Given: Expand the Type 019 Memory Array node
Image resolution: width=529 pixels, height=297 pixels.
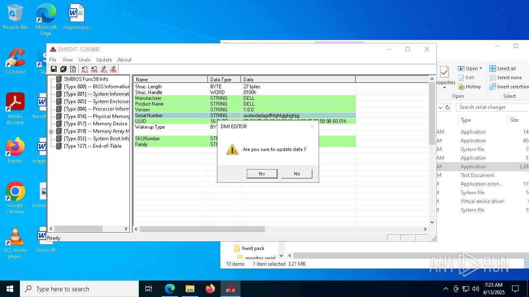Looking at the screenshot, I should (x=51, y=132).
